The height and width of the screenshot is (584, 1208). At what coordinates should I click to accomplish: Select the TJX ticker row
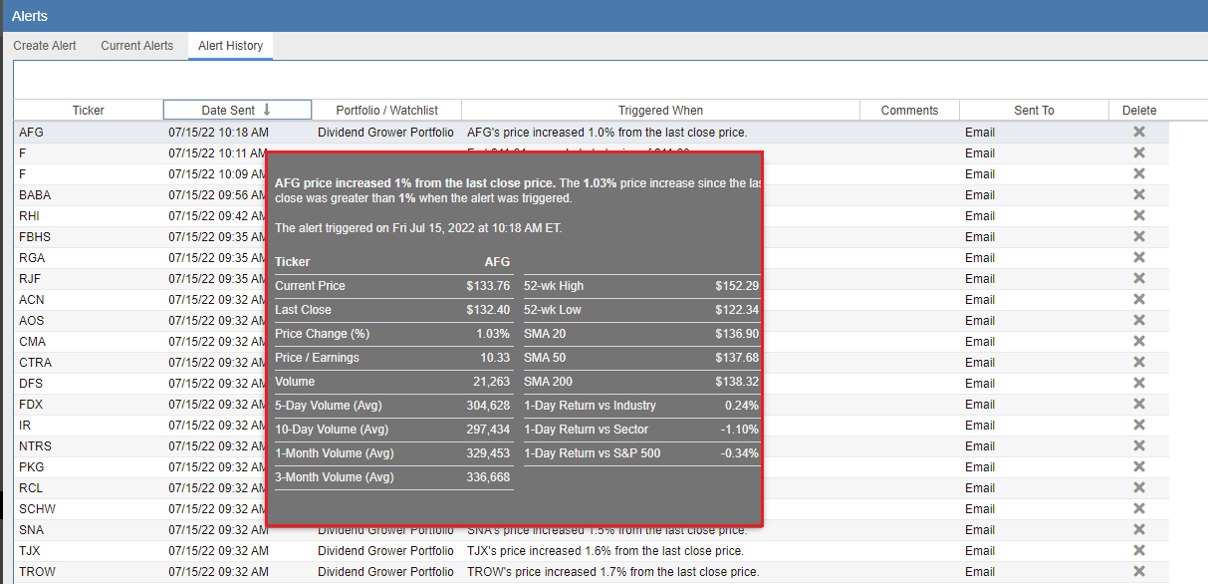click(31, 550)
